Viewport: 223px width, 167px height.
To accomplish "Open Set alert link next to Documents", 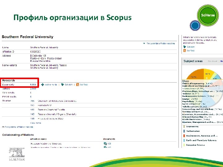I will [x=68, y=85].
